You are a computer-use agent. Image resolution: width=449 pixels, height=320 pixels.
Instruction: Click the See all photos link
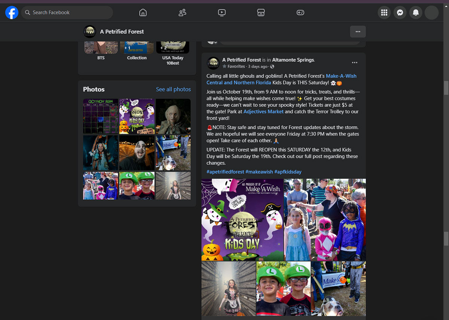coord(173,89)
